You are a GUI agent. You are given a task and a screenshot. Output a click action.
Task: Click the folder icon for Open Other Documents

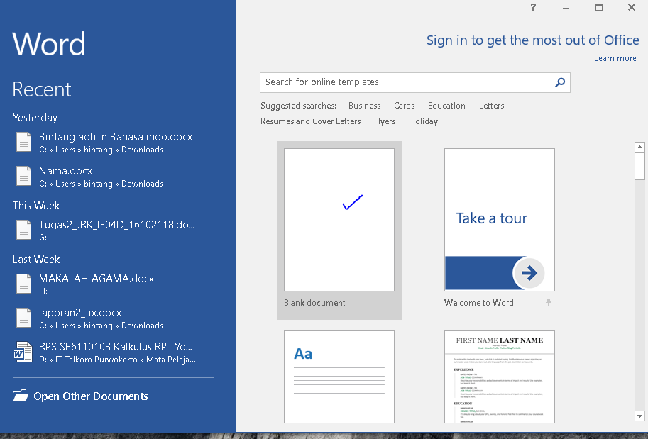tap(21, 396)
